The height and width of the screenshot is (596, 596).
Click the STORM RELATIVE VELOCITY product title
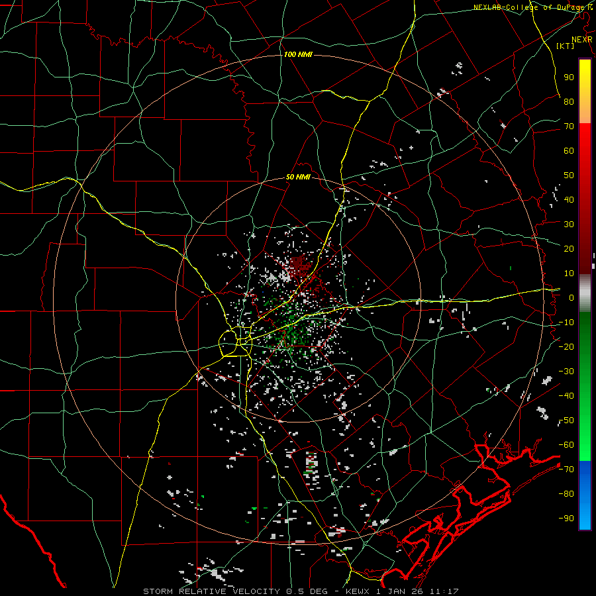pyautogui.click(x=211, y=591)
